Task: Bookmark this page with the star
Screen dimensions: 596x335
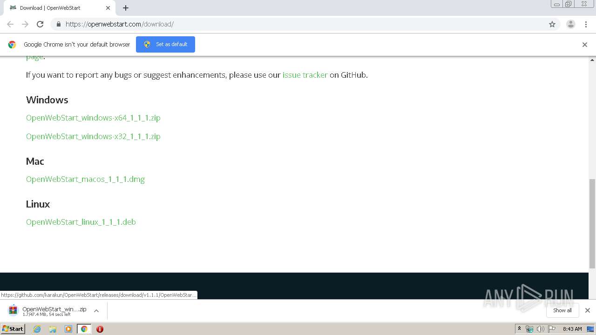Action: coord(552,24)
